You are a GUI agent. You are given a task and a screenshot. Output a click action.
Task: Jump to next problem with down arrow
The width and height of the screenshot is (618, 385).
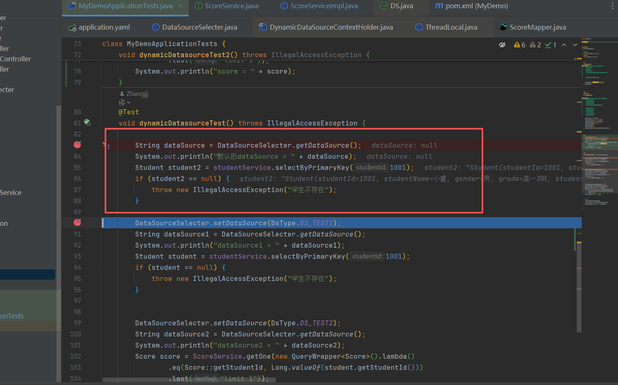[574, 45]
